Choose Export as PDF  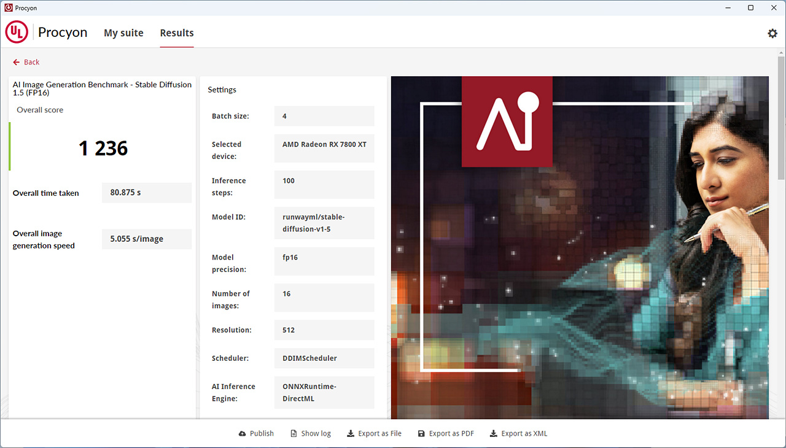coord(446,433)
